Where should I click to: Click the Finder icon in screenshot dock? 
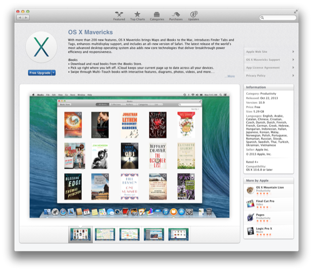(47, 212)
